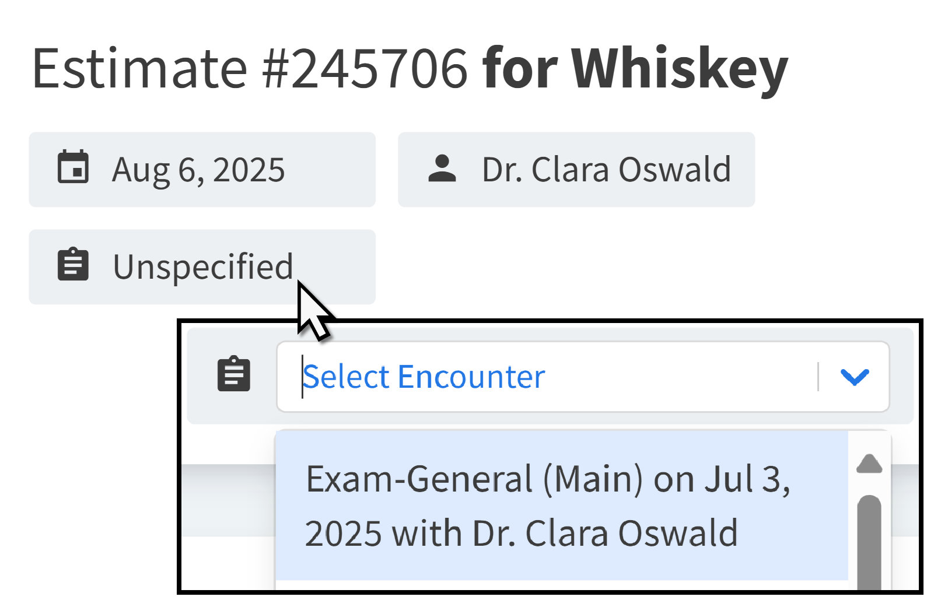927x600 pixels.
Task: Click the patient name Whiskey in title
Action: (x=680, y=68)
